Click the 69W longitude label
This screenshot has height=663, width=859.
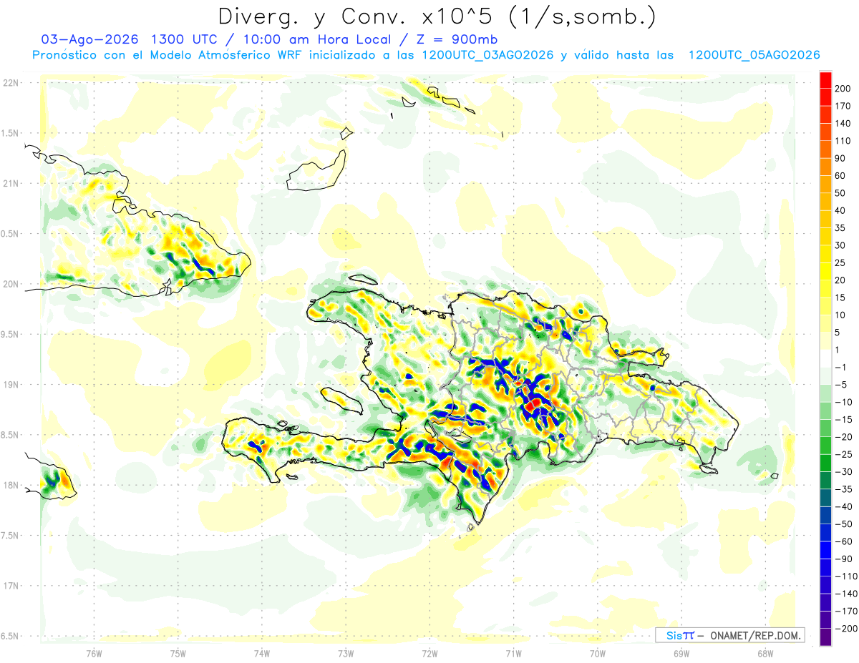point(681,652)
